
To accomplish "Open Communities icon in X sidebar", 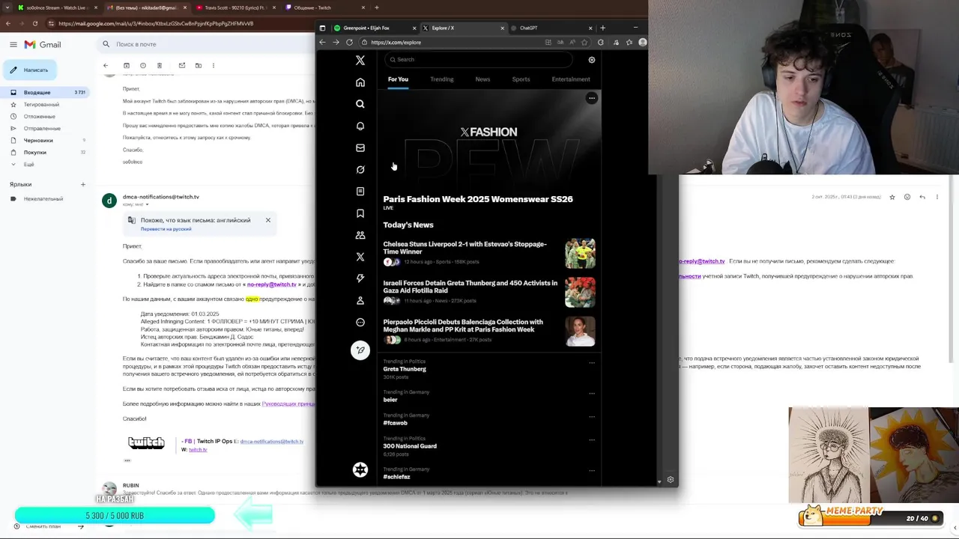I will [x=360, y=235].
